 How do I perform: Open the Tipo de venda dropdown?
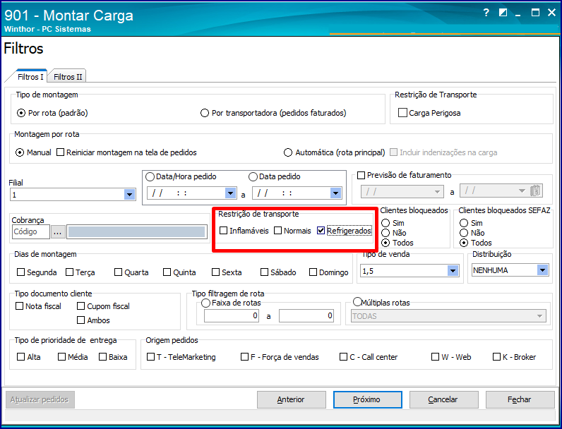[453, 271]
